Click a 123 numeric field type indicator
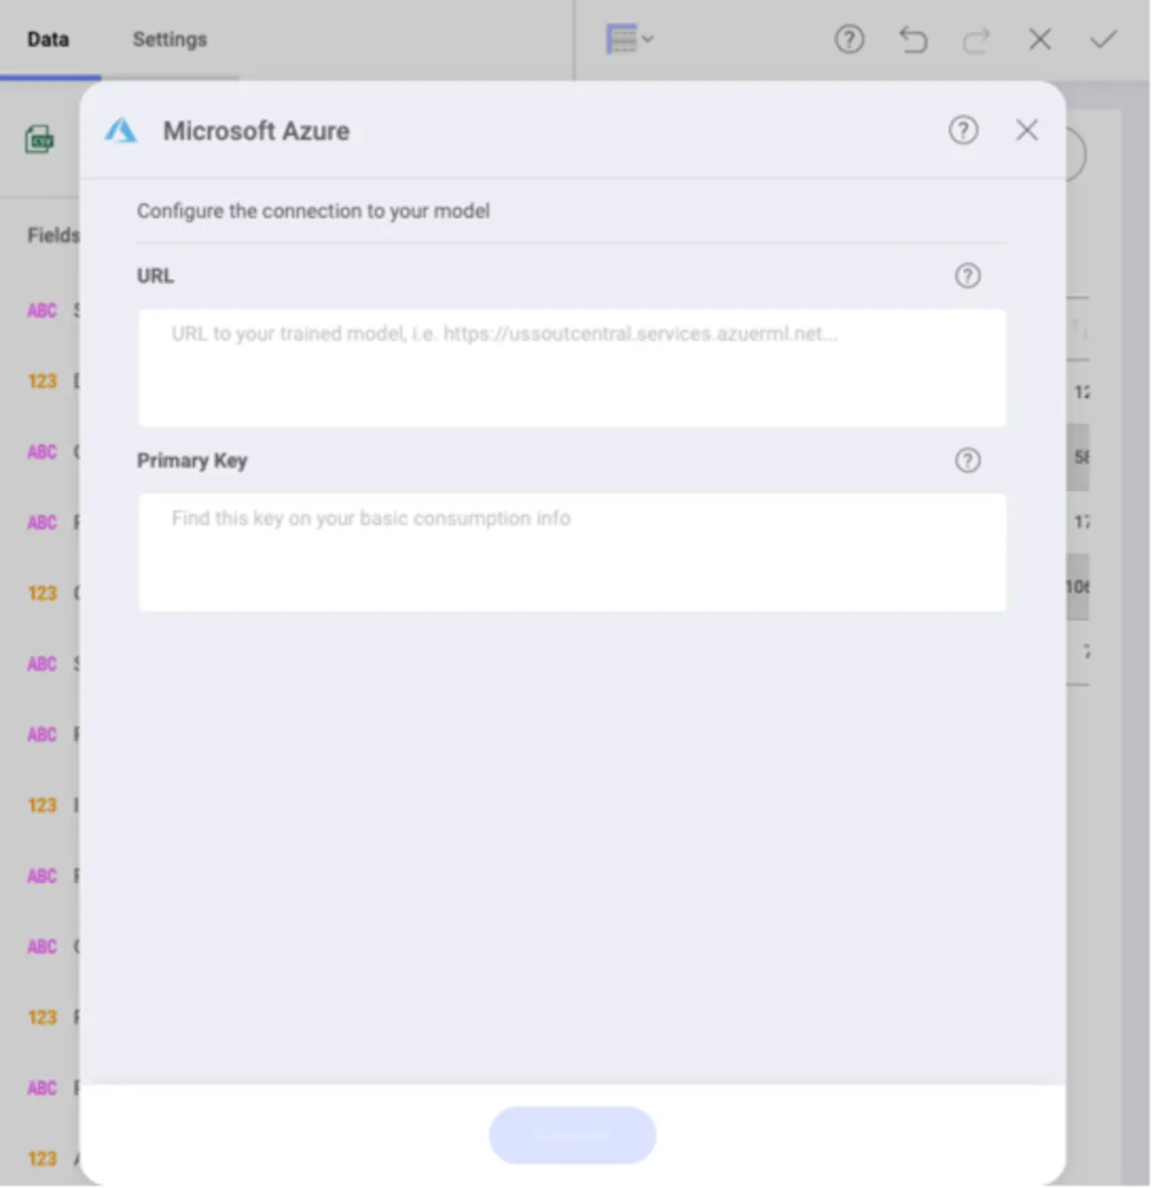Screen dimensions: 1152x1188 pyautogui.click(x=42, y=380)
